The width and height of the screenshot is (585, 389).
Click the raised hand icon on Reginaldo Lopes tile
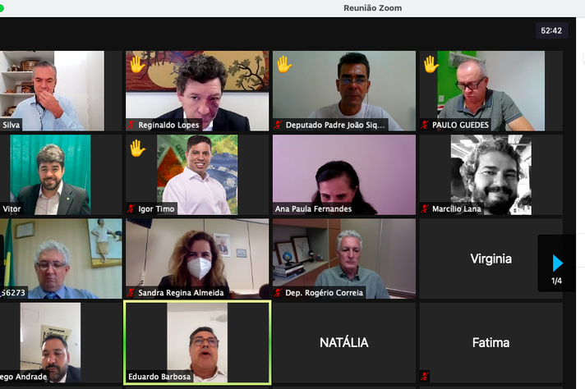point(137,64)
